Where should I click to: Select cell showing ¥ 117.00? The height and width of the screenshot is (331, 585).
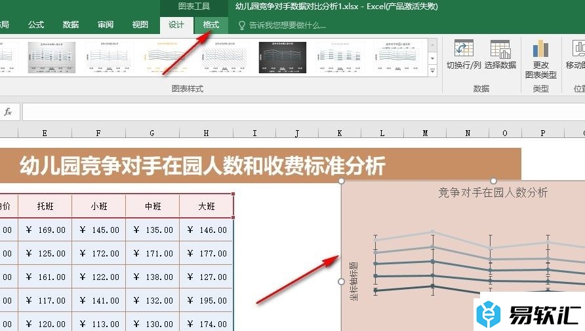(x=45, y=300)
